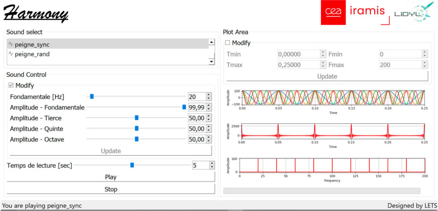Click the Harmony title logo
438x211 pixels.
[x=36, y=13]
